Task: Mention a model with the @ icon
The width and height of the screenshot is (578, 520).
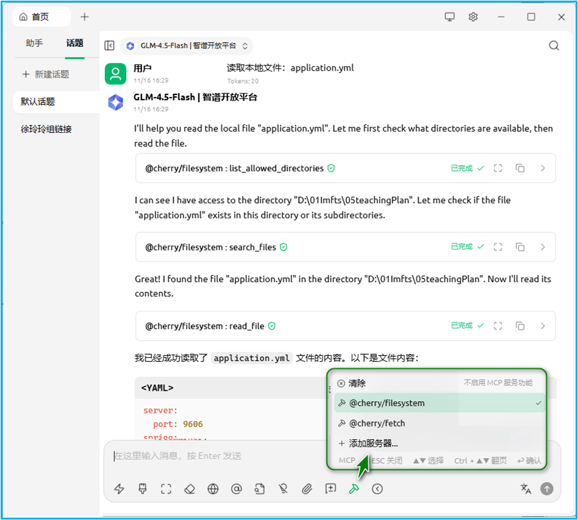Action: (237, 489)
